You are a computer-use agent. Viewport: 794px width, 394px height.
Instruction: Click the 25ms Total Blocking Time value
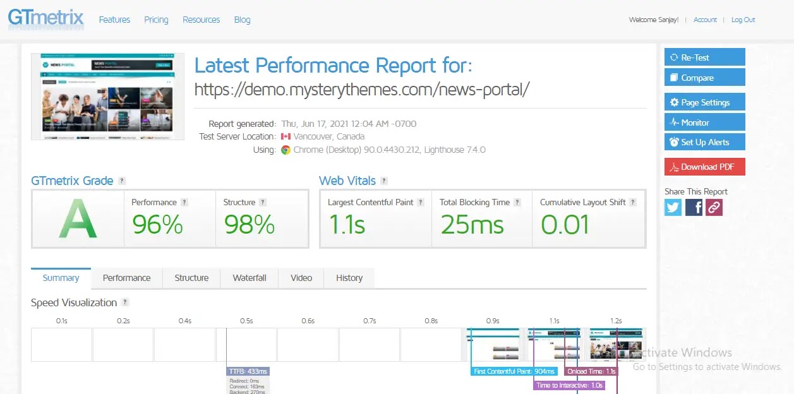pos(472,225)
